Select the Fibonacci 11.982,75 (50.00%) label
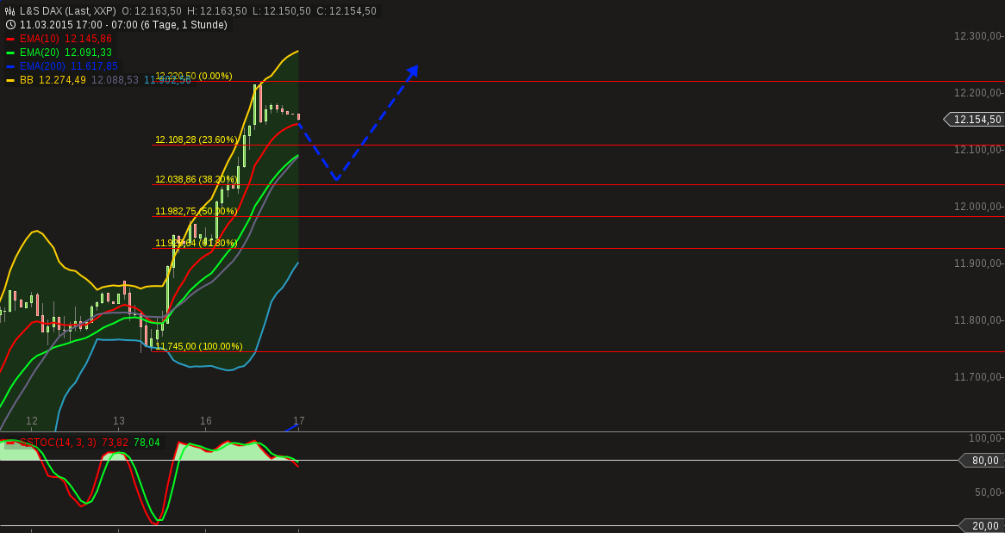 coord(197,211)
